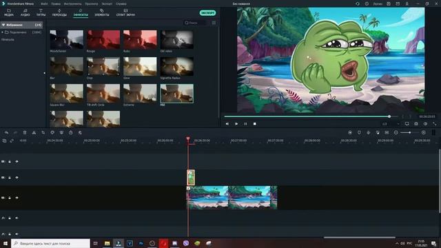441x248 pixels.
Task: Click the monitor fullscreen icon under preview
Action: pyautogui.click(x=407, y=124)
